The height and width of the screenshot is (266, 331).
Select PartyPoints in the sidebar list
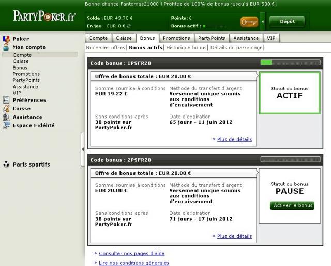pyautogui.click(x=26, y=80)
